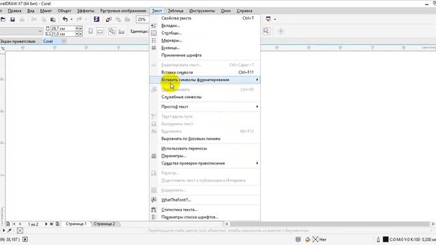436x245 pixels.
Task: Expand Средства проверки правописания submenu
Action: tap(205, 163)
